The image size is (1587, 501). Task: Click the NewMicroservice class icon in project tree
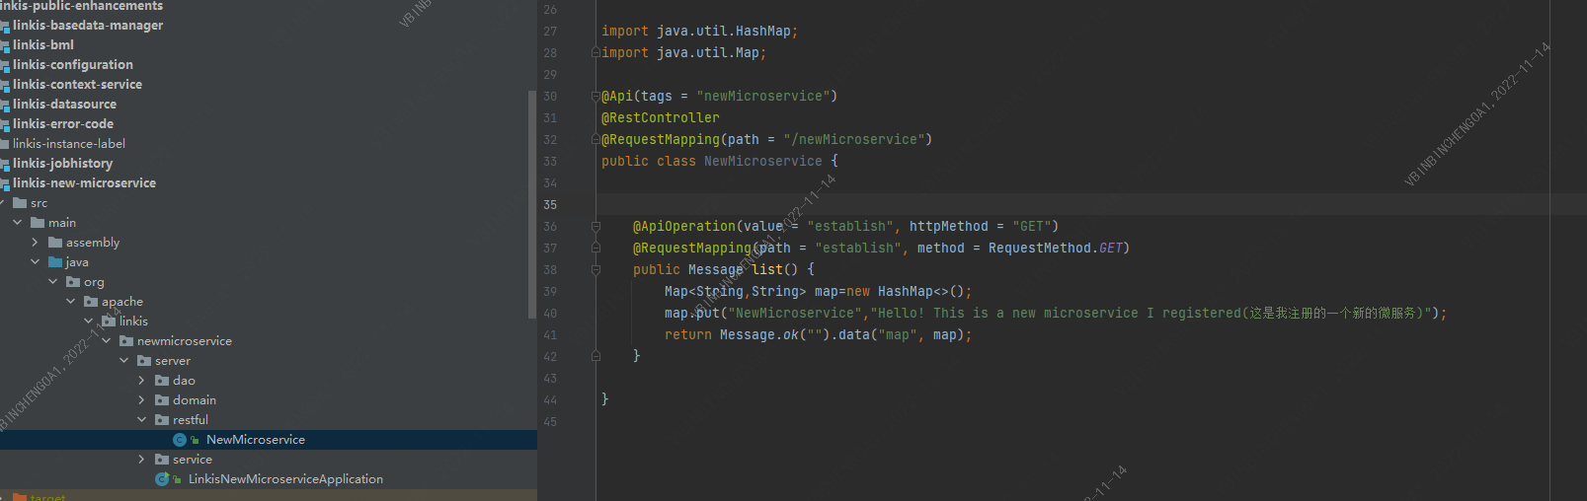tap(180, 440)
